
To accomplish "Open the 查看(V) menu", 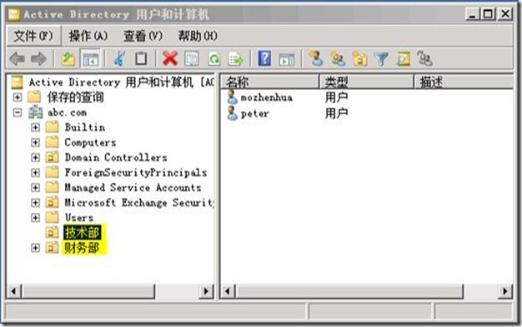I will point(143,36).
